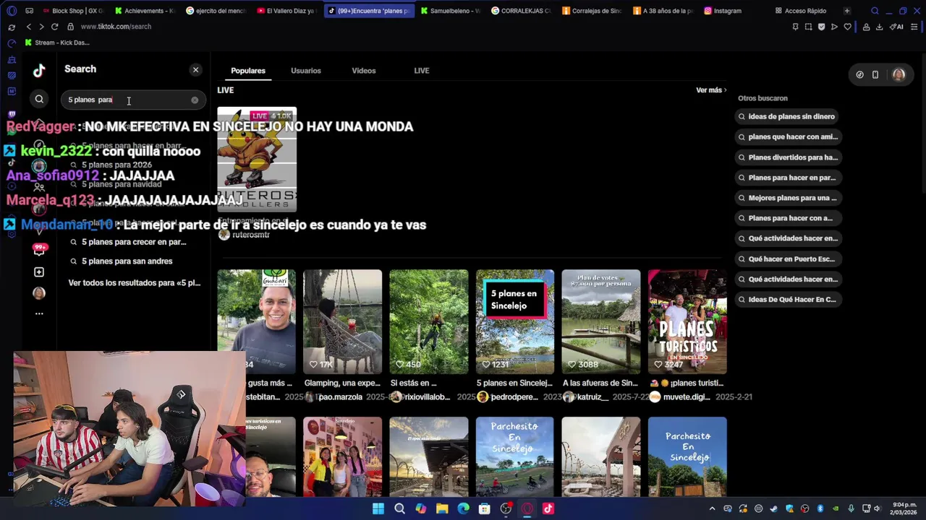Open Microsoft Edge from the taskbar

coord(464,509)
